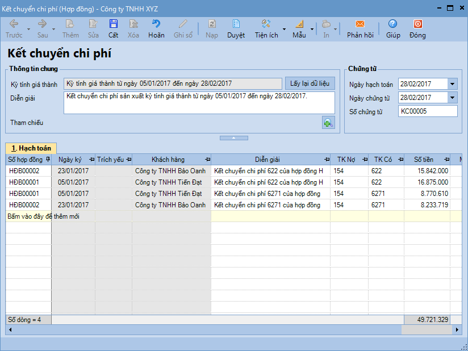The height and width of the screenshot is (351, 468).
Task: Click the Số chứng từ input field
Action: click(x=427, y=111)
